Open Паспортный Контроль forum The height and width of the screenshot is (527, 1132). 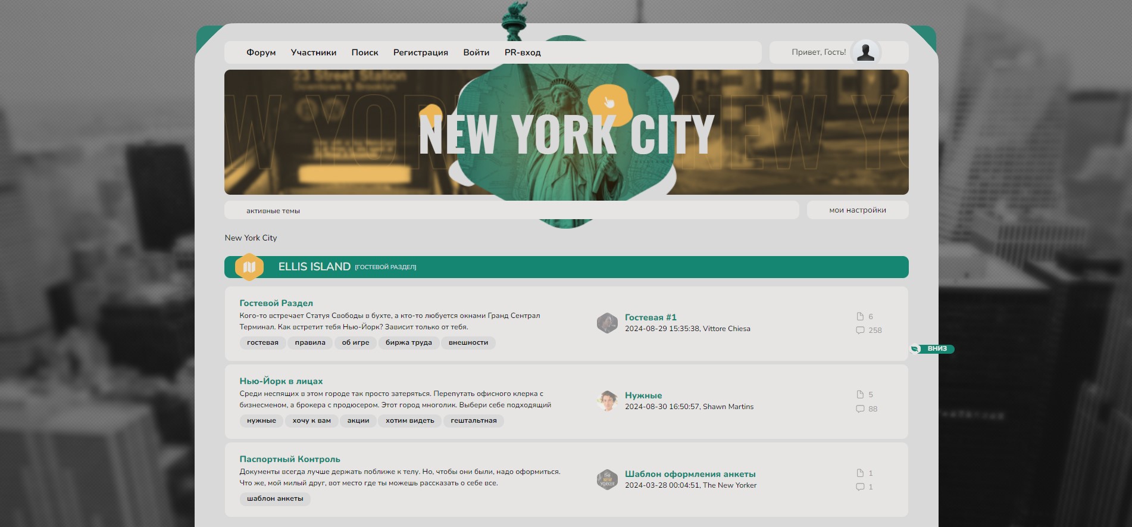[x=290, y=459]
